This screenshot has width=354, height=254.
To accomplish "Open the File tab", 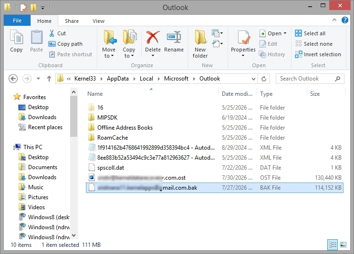I will (x=17, y=20).
